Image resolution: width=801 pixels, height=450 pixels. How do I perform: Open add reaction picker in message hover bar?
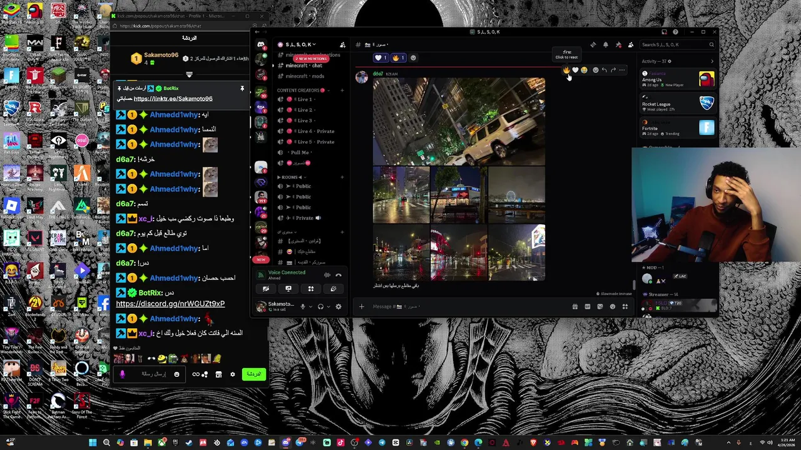(596, 70)
